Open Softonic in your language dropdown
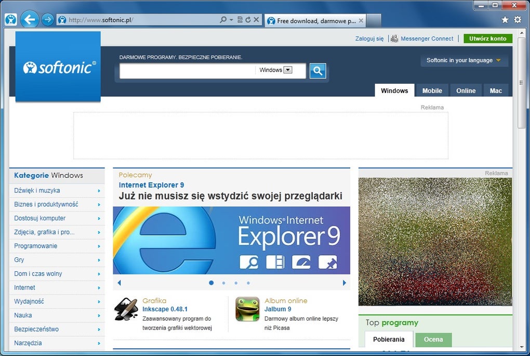This screenshot has width=530, height=356. coord(464,60)
